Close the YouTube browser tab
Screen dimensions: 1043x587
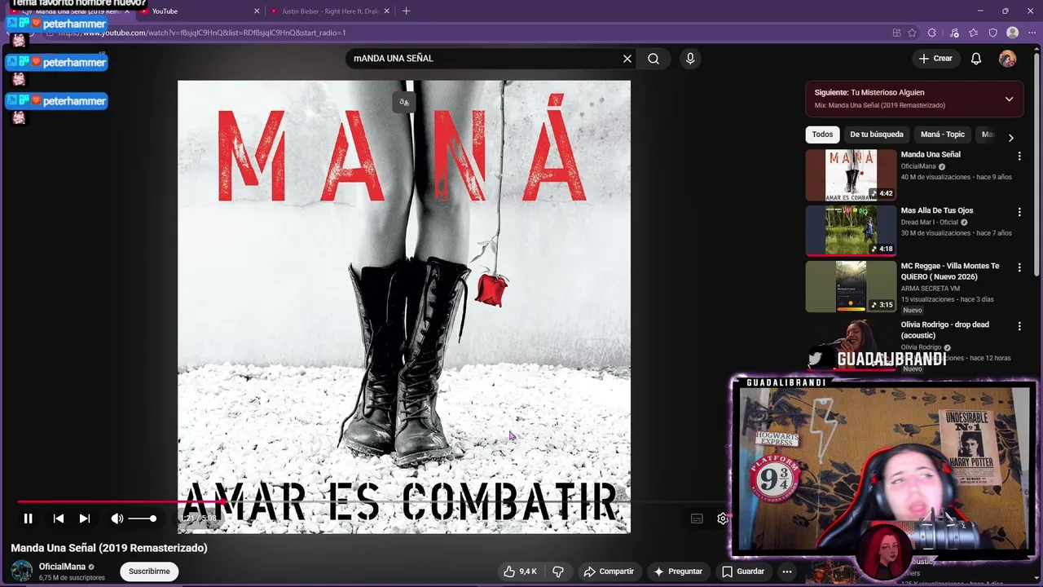point(257,11)
